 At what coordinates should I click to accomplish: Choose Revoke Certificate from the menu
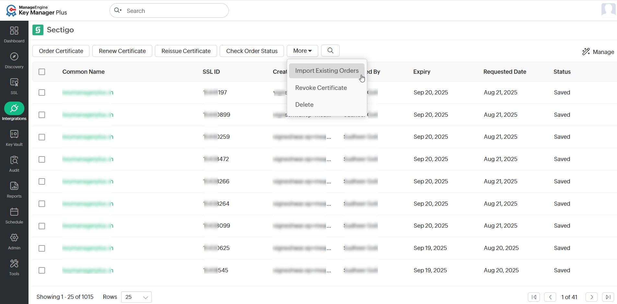pyautogui.click(x=321, y=88)
